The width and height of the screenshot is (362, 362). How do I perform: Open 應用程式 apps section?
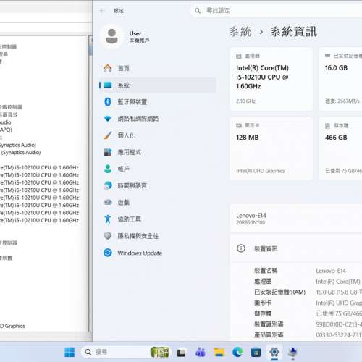pos(157,152)
